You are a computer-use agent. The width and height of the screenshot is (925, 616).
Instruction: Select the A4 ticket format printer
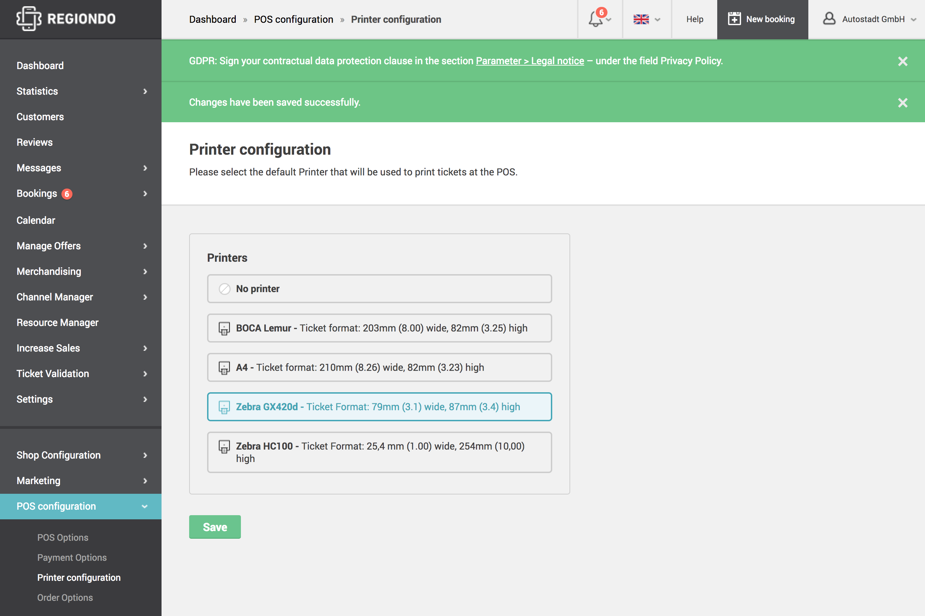click(379, 367)
